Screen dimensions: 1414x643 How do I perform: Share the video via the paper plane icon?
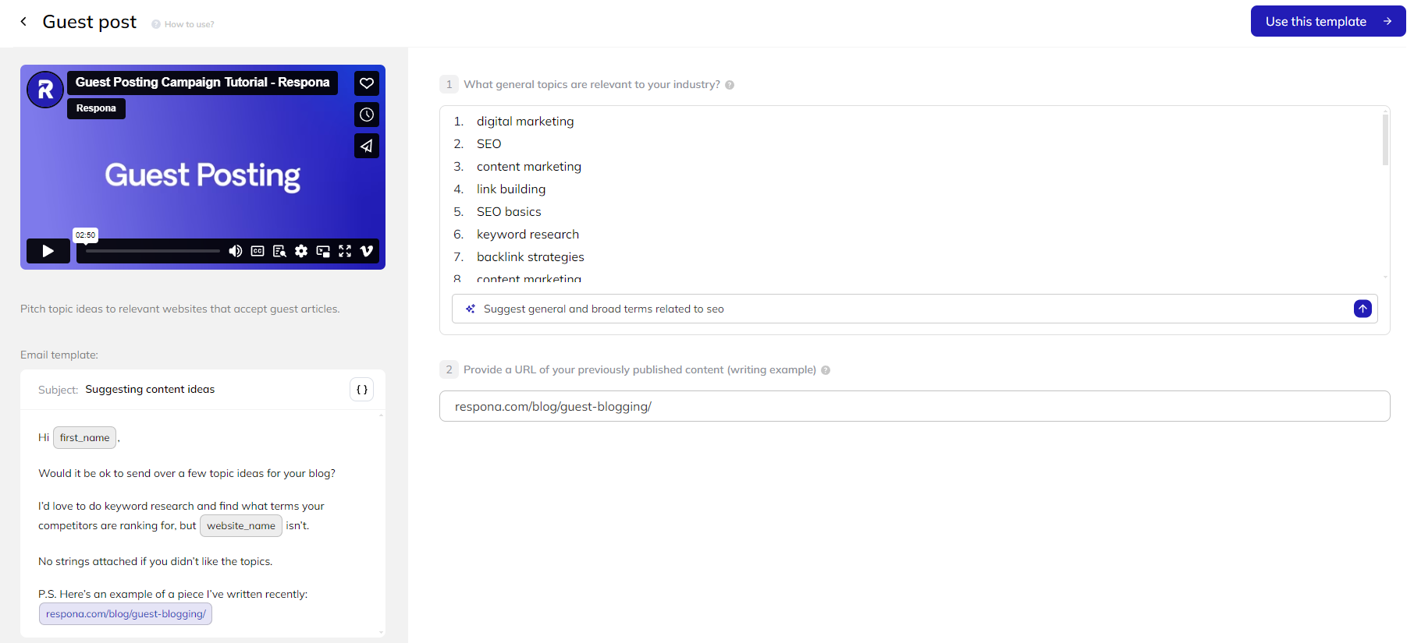366,146
